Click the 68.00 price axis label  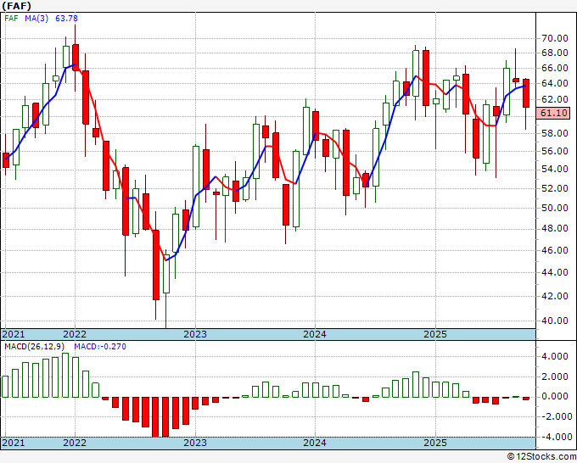pyautogui.click(x=554, y=53)
